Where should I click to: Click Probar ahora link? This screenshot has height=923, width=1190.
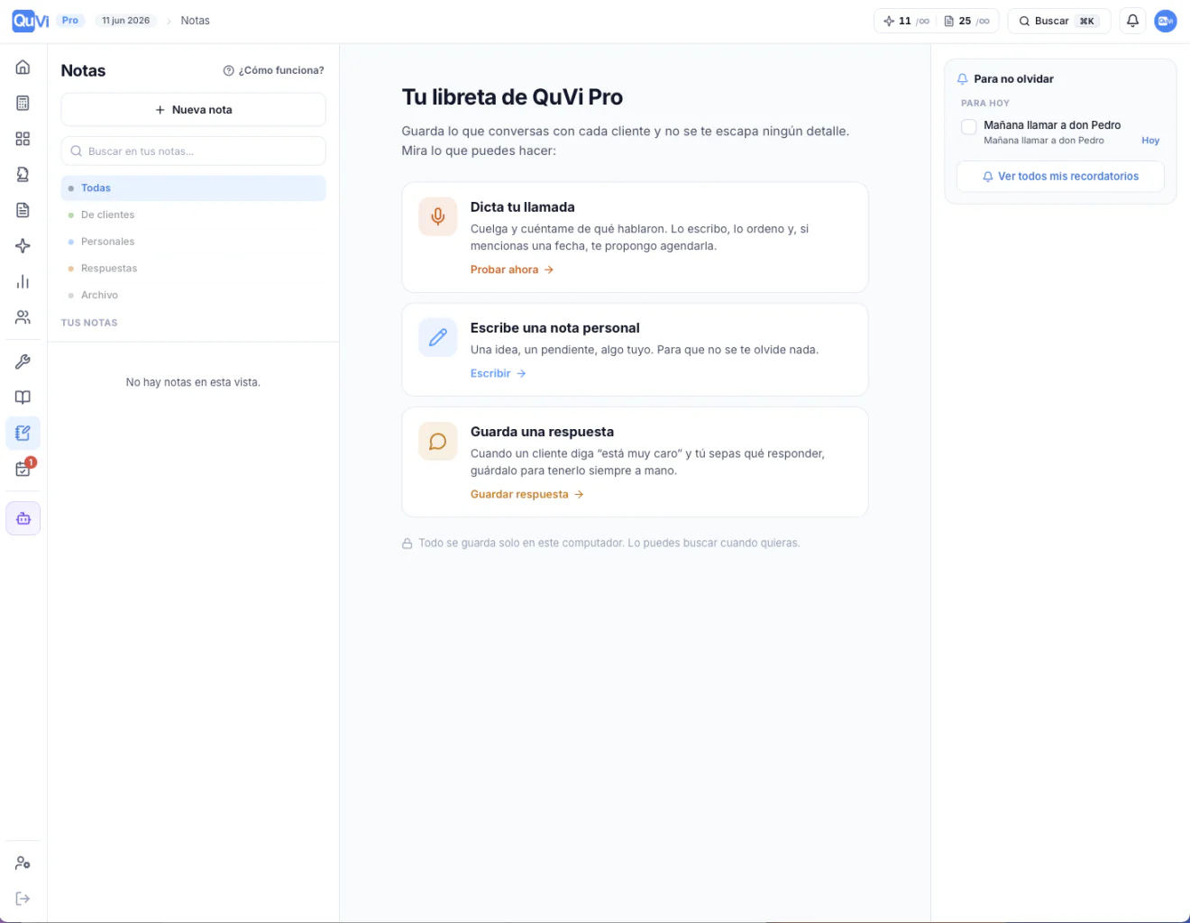(512, 270)
